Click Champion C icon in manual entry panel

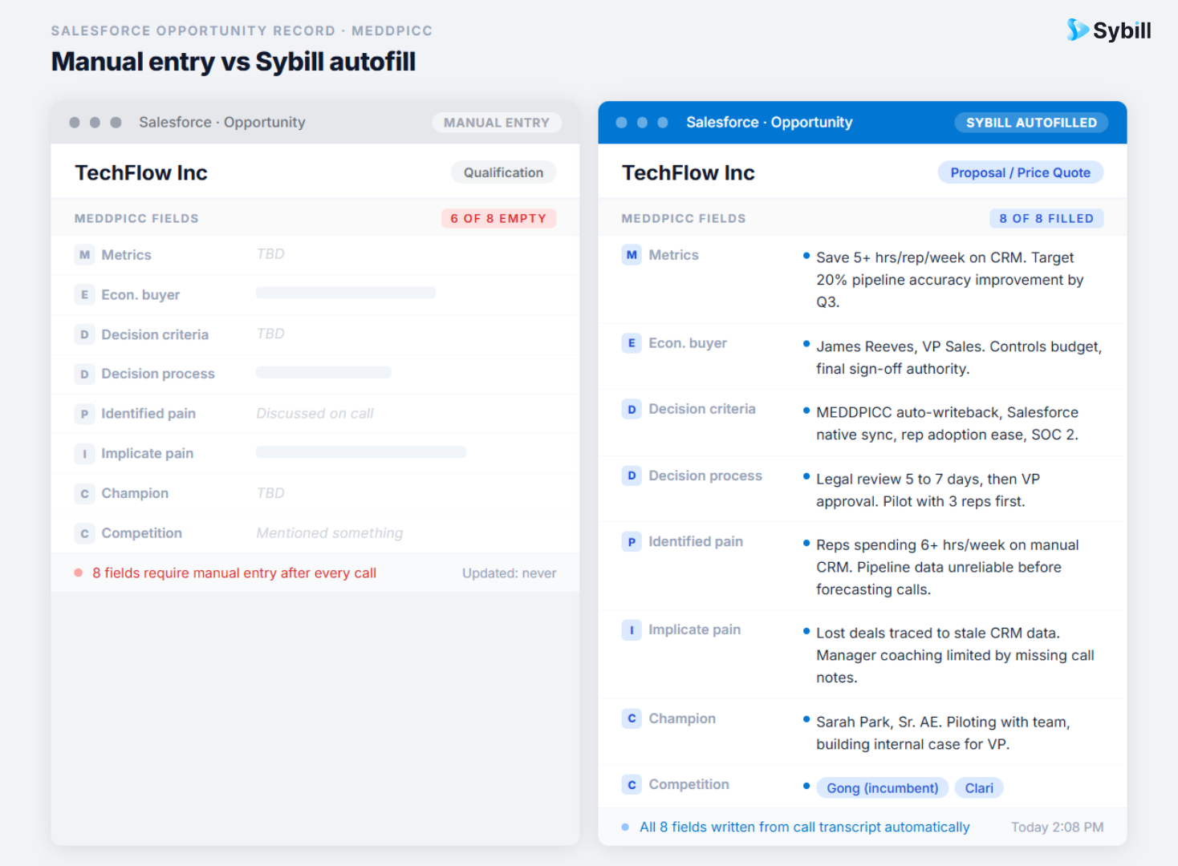pos(84,493)
